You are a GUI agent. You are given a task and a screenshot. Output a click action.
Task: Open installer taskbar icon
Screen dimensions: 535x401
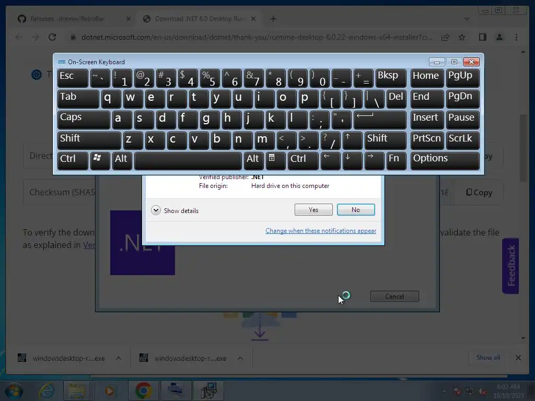click(x=208, y=391)
